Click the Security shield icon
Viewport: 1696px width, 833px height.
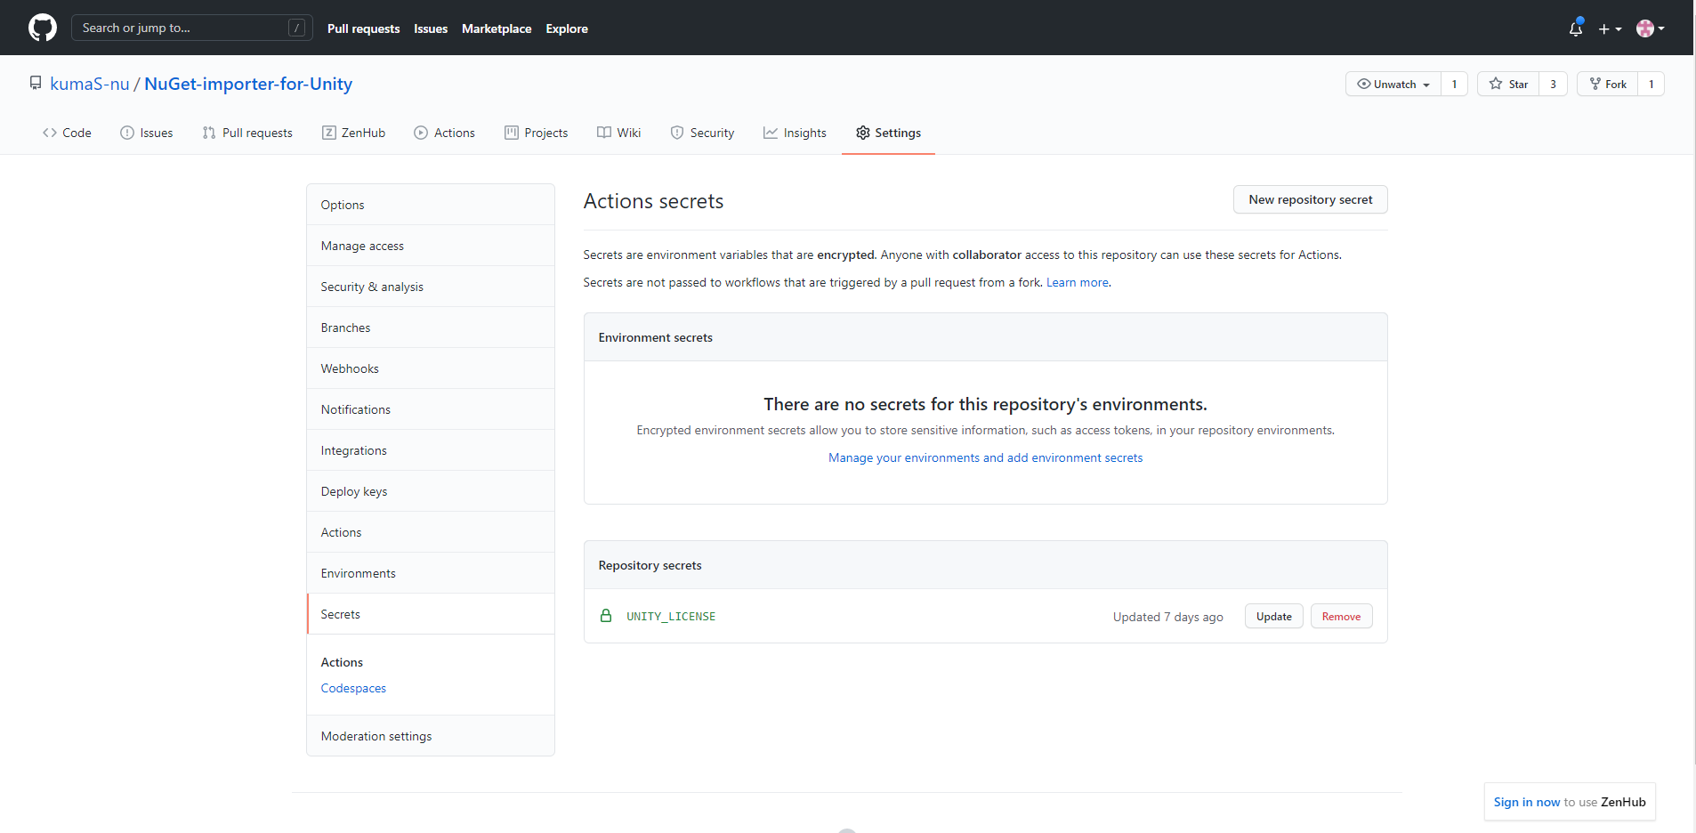click(675, 133)
